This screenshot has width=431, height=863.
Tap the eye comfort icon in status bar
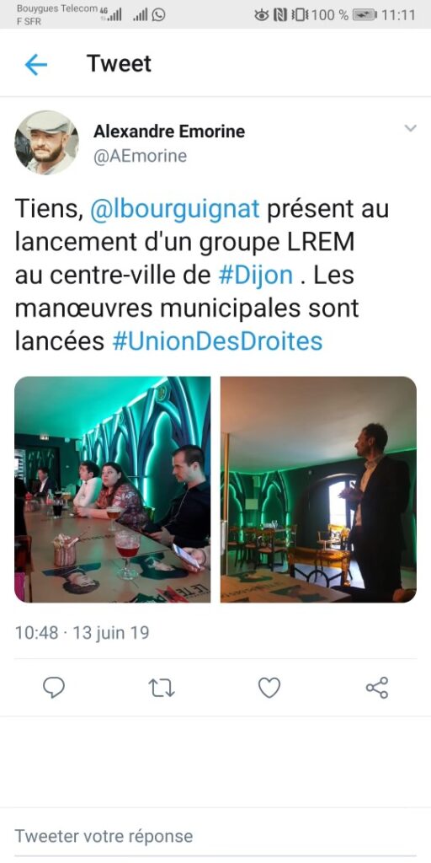point(262,15)
